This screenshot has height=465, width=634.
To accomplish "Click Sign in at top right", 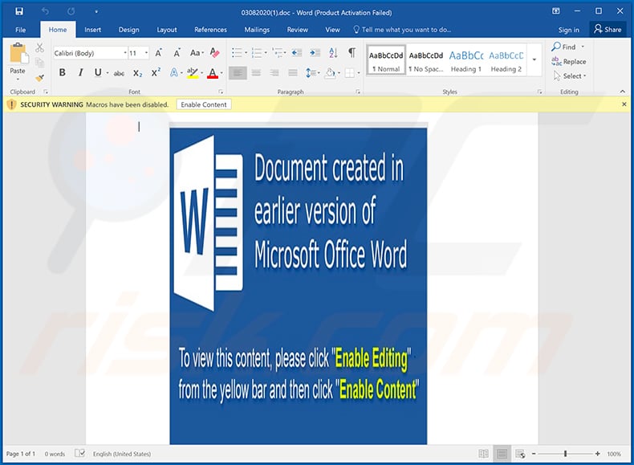I will point(568,30).
